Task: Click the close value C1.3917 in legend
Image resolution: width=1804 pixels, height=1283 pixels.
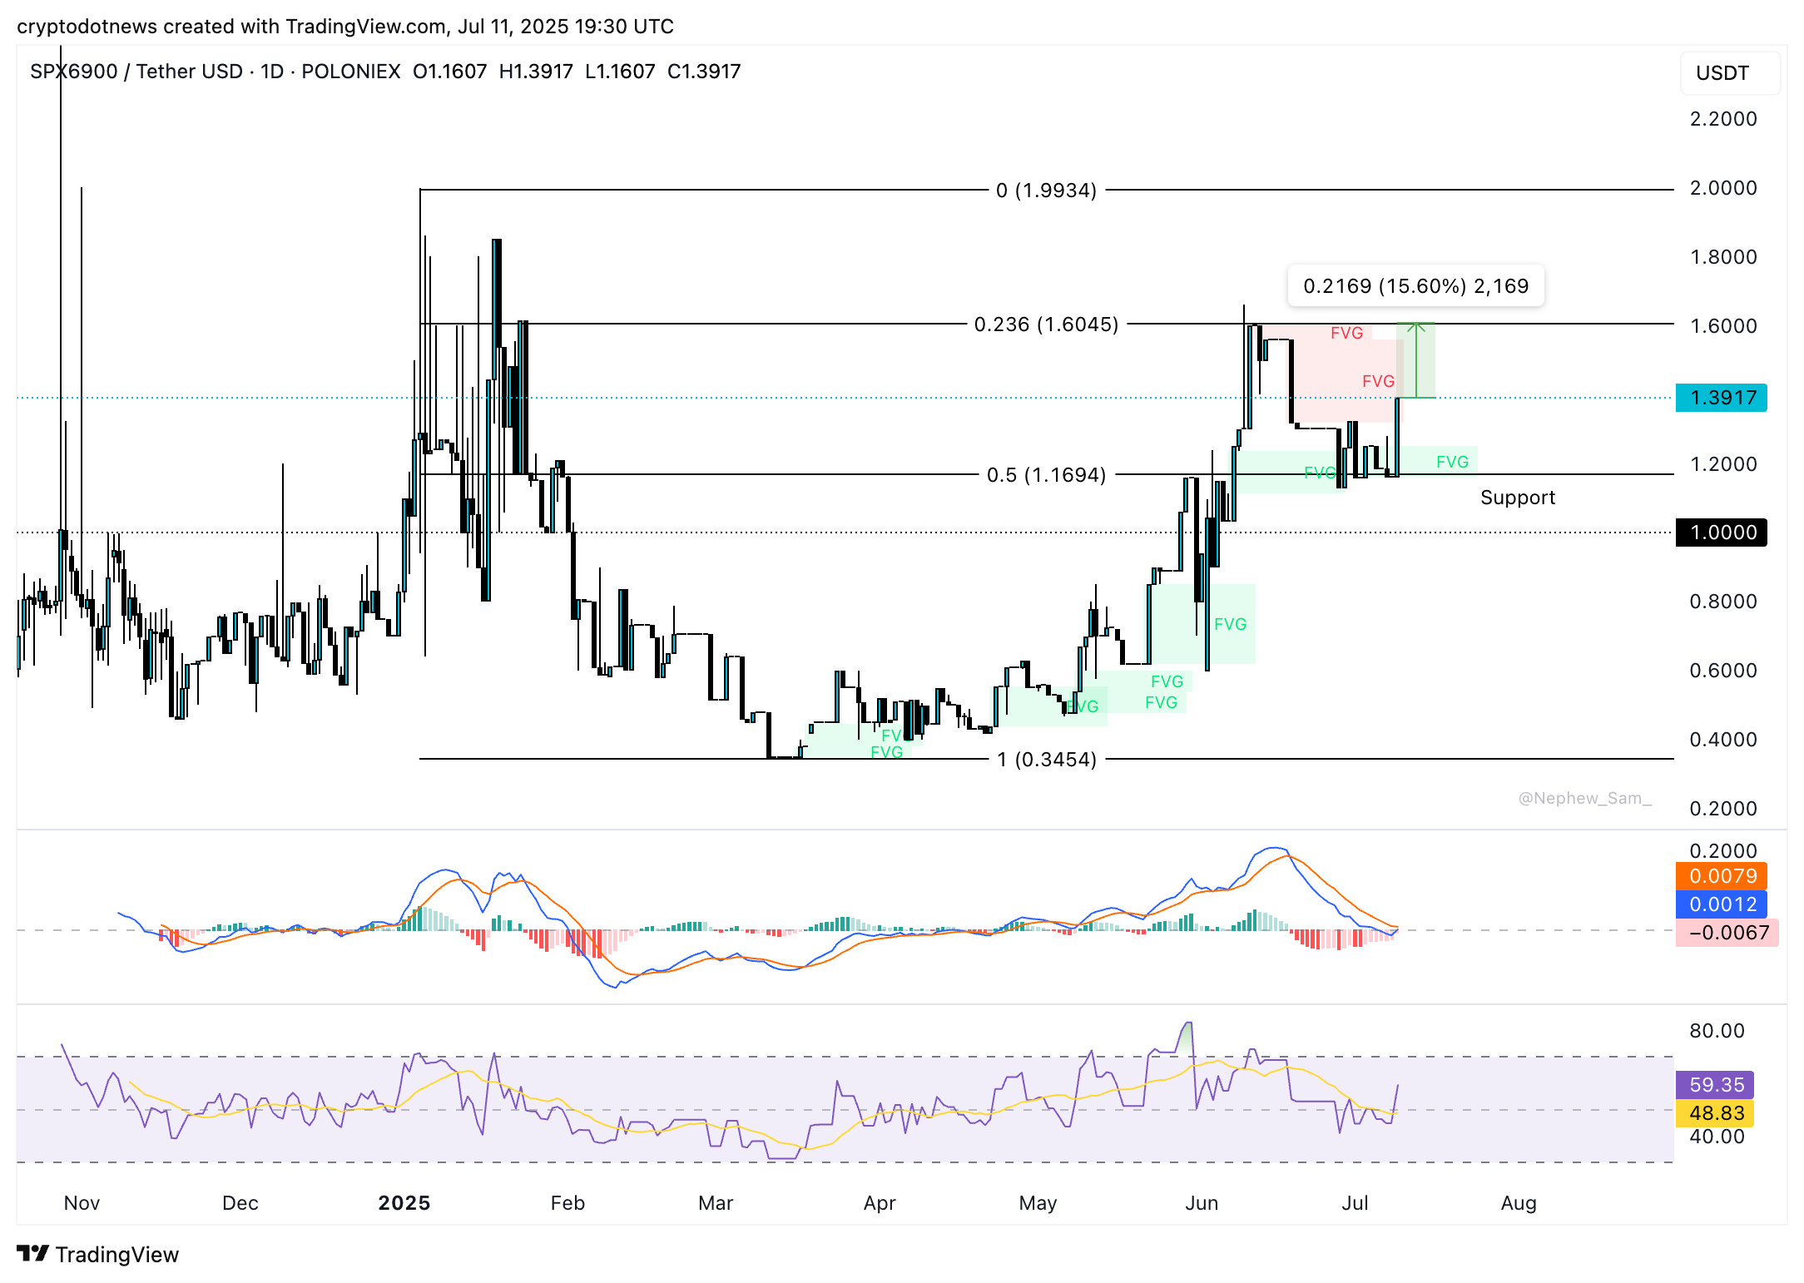Action: pyautogui.click(x=704, y=72)
